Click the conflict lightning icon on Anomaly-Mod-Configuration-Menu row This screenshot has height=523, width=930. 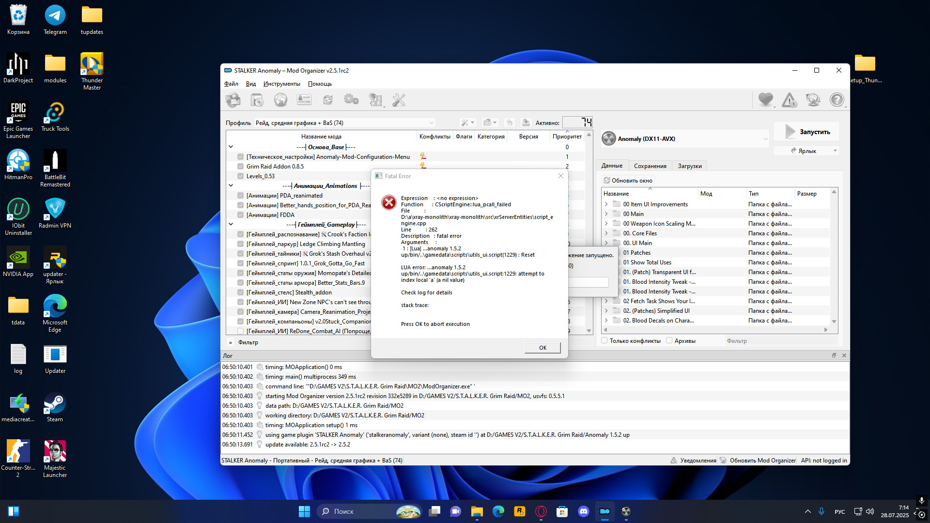tap(423, 156)
